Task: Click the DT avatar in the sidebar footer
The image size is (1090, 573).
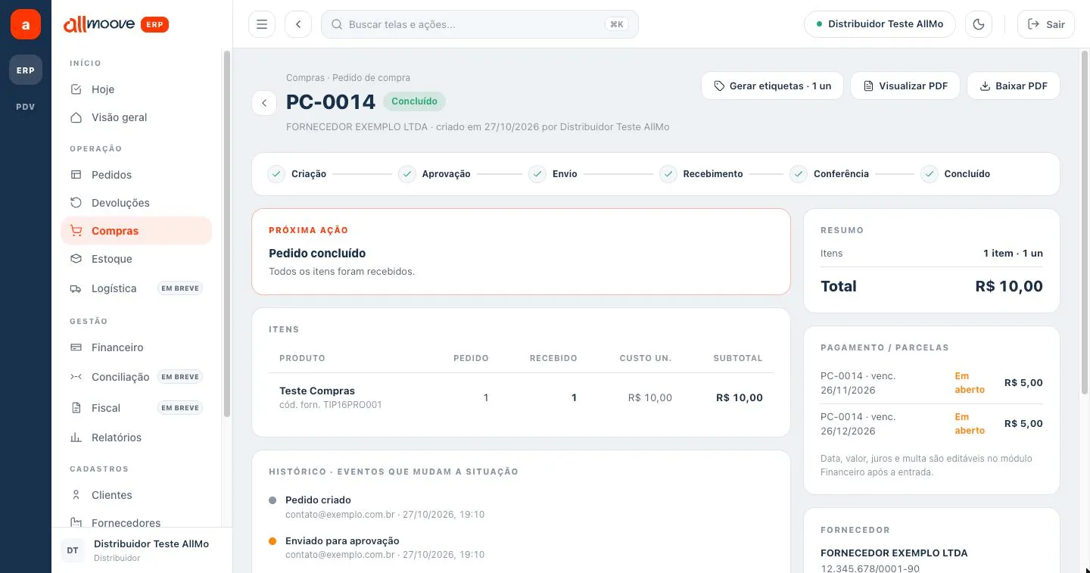Action: (x=73, y=550)
